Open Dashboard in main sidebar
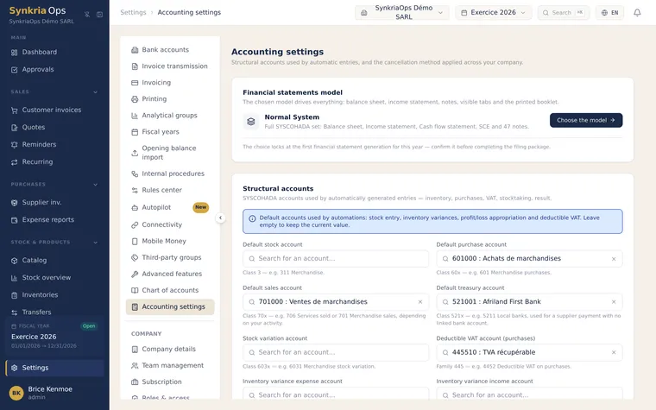The height and width of the screenshot is (410, 656). 54,53
